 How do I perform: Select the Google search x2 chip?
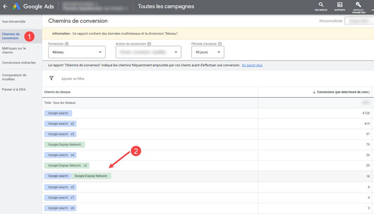coord(60,124)
